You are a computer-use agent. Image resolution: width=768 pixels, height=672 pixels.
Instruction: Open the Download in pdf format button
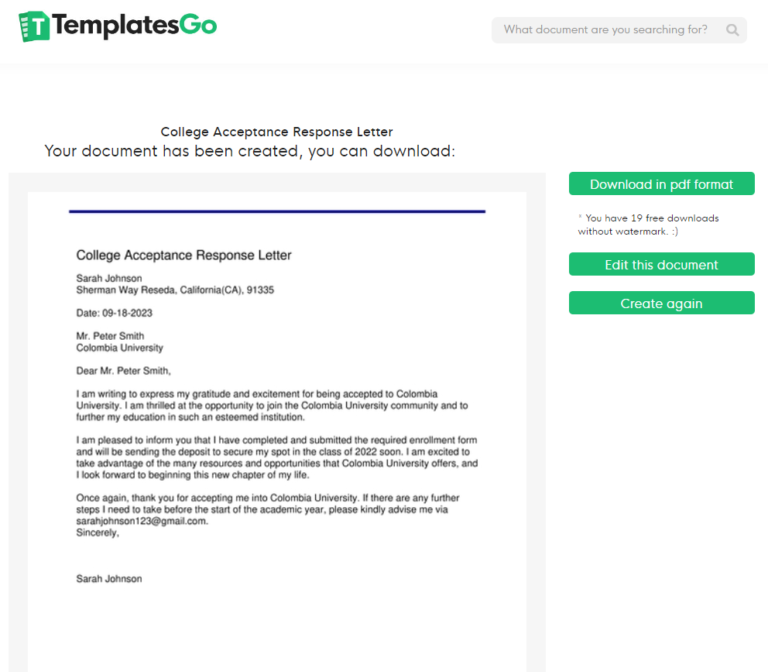(661, 183)
